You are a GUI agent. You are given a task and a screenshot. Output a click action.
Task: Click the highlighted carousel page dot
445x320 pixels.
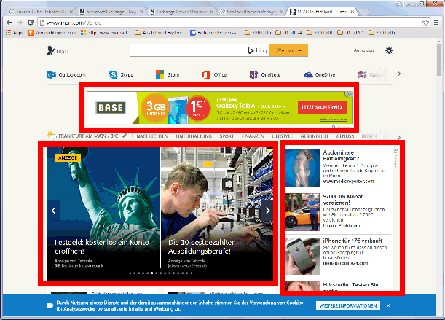point(151,273)
